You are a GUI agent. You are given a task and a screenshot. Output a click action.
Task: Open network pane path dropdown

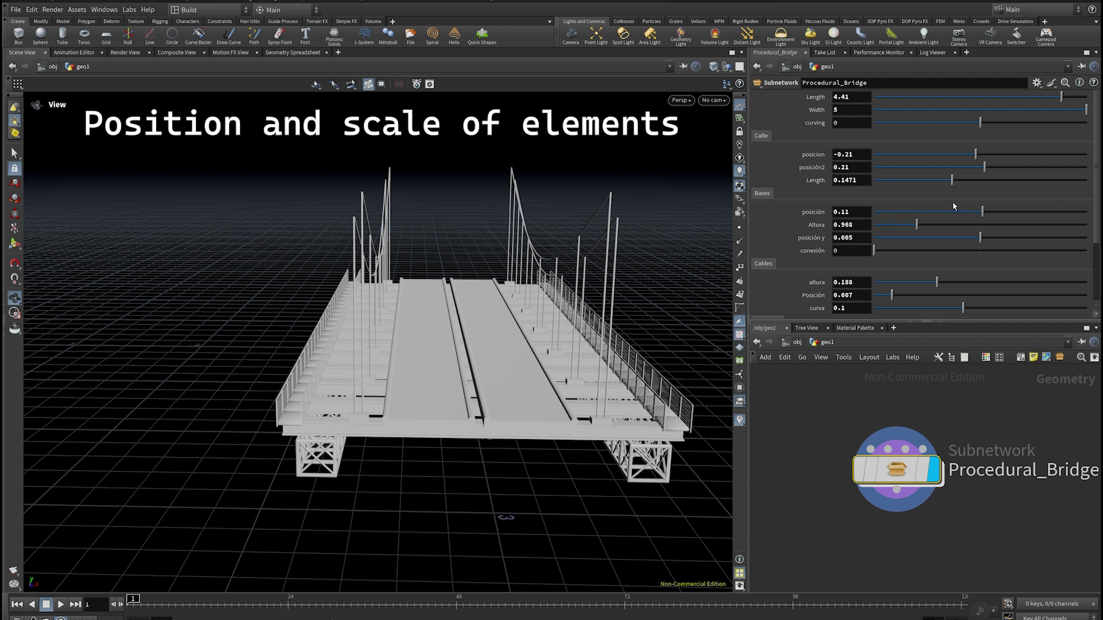[1067, 342]
